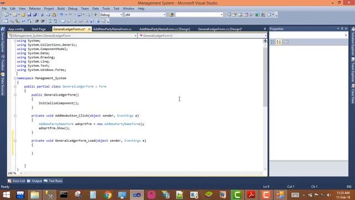Screen dimensions: 355x200
Task: Click the Save All toolbar icon
Action: tap(35, 15)
